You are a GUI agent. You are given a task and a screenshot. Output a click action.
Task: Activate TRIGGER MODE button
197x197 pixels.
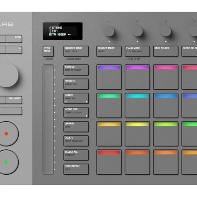[109, 51]
